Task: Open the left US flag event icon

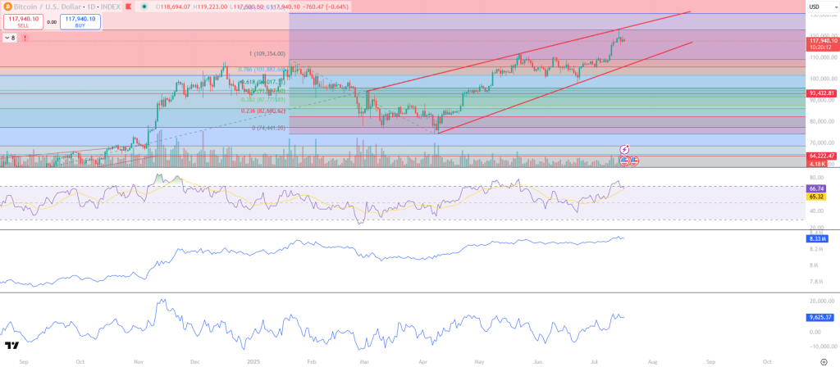Action: [x=624, y=160]
